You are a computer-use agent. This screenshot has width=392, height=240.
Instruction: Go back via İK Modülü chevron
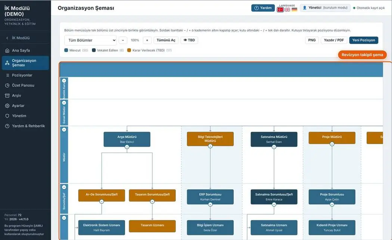coord(7,38)
